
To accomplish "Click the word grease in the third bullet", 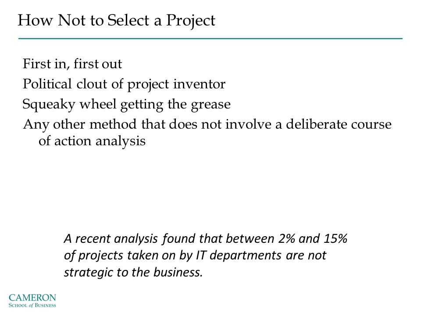I will (210, 105).
